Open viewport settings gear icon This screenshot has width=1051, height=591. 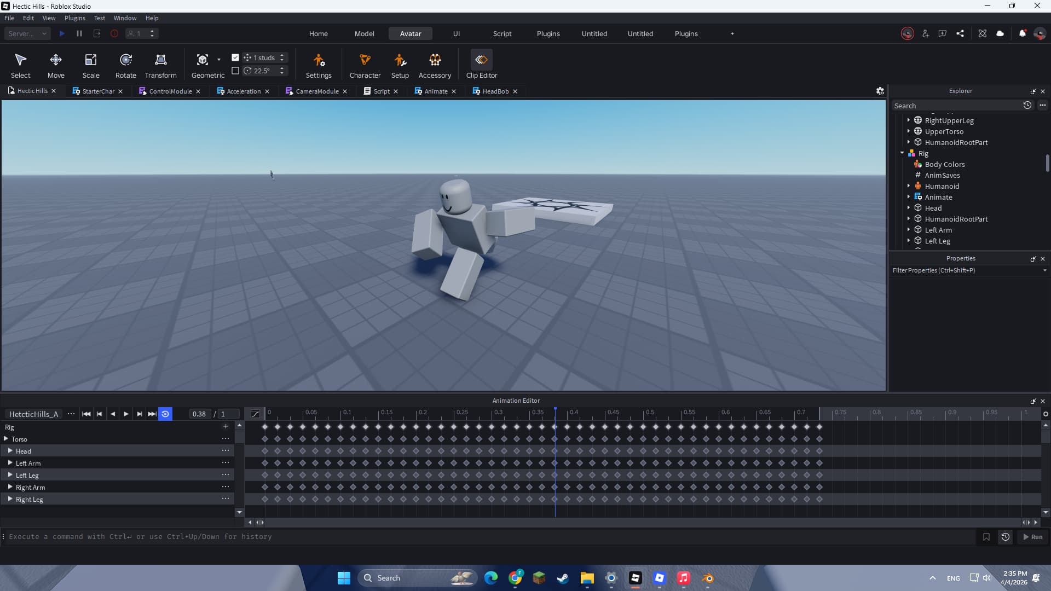(x=880, y=91)
